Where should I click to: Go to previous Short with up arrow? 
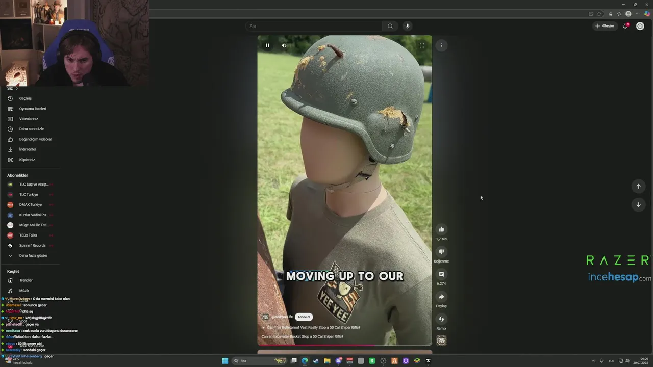tap(638, 186)
